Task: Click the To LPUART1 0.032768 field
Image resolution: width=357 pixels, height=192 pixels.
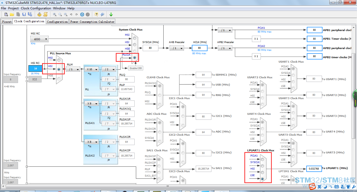Action: (314, 169)
